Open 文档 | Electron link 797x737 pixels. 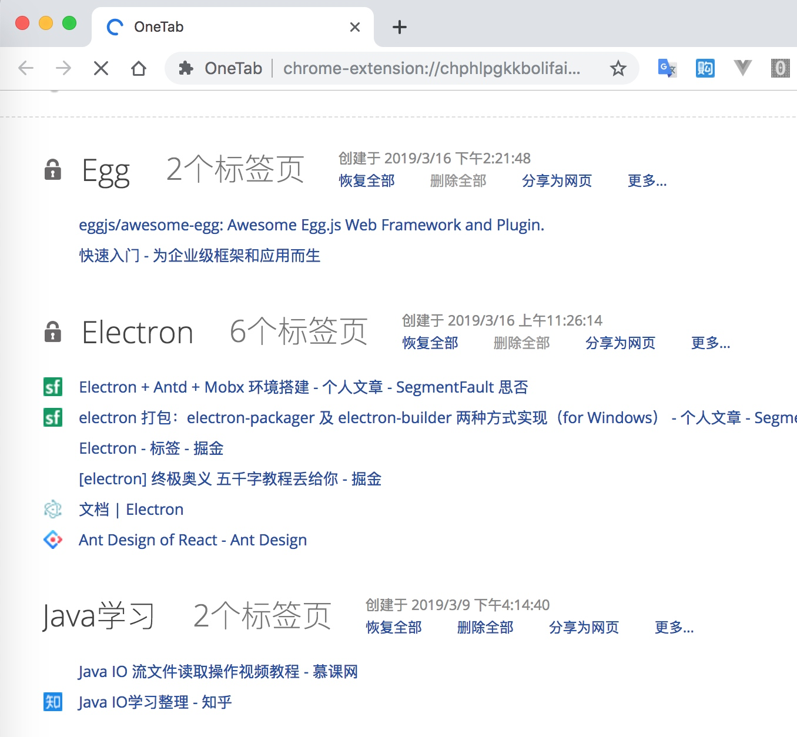[131, 510]
